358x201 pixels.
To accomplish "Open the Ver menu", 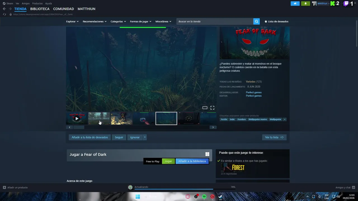I will [17, 3].
